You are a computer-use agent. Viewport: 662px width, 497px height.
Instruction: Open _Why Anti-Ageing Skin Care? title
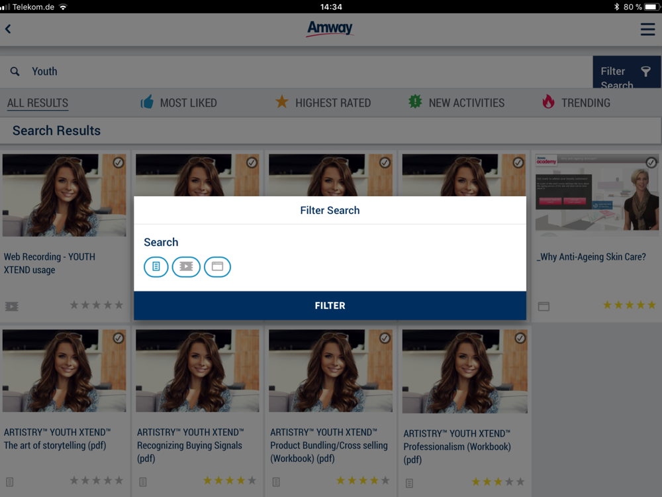click(x=591, y=257)
